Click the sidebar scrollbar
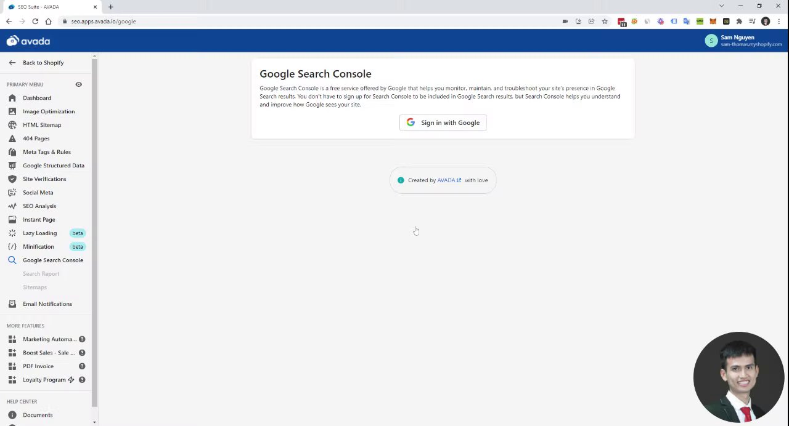Viewport: 789px width, 426px height. pos(94,234)
